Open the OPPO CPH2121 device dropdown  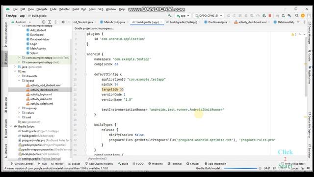[209, 15]
